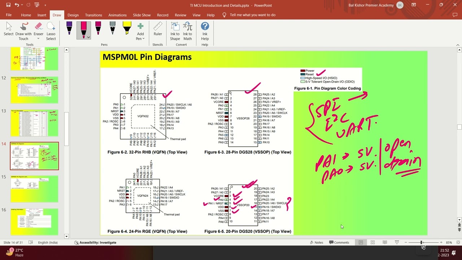Click the Save icon in quick access toolbar
The image size is (462, 260).
pyautogui.click(x=8, y=5)
